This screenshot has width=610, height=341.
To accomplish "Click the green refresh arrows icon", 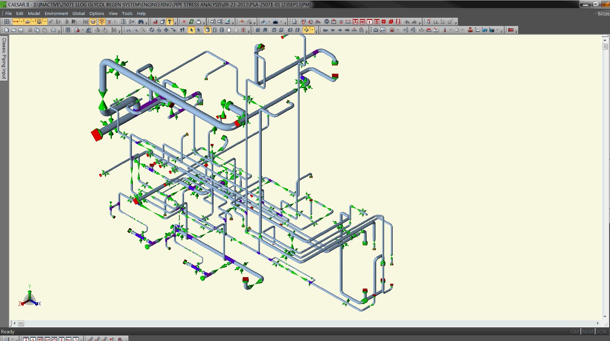I will click(x=191, y=22).
